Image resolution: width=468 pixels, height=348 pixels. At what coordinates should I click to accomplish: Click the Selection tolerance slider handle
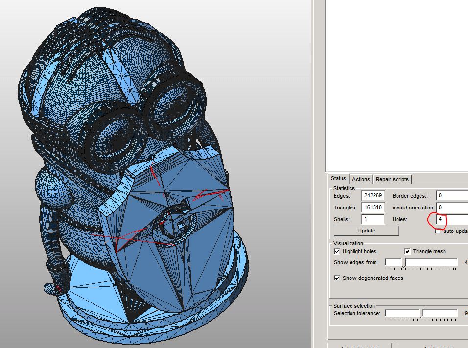[x=421, y=313]
